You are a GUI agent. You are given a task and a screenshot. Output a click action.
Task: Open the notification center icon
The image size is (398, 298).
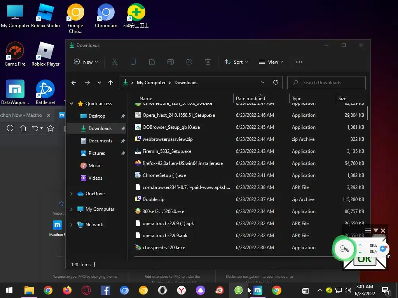(386, 290)
